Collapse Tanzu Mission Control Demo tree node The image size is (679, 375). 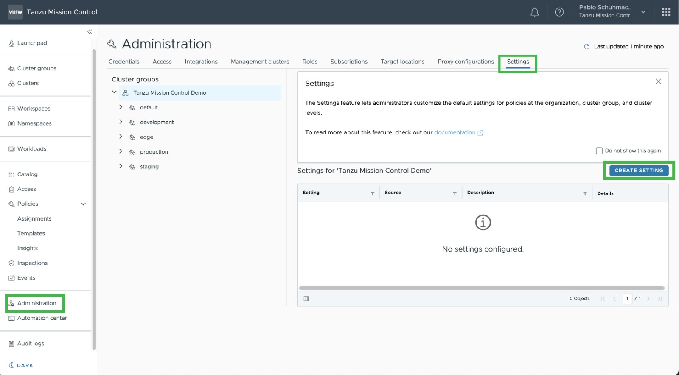(x=114, y=92)
